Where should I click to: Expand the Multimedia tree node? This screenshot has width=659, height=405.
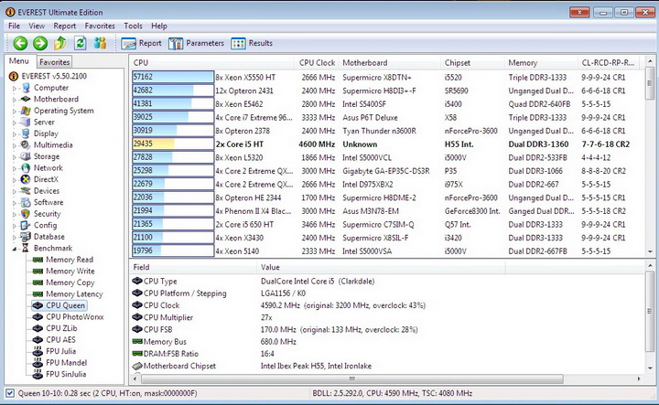pos(15,145)
